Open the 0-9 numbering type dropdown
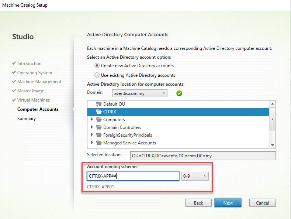Viewport: 291px width, 219px height. pos(195,176)
